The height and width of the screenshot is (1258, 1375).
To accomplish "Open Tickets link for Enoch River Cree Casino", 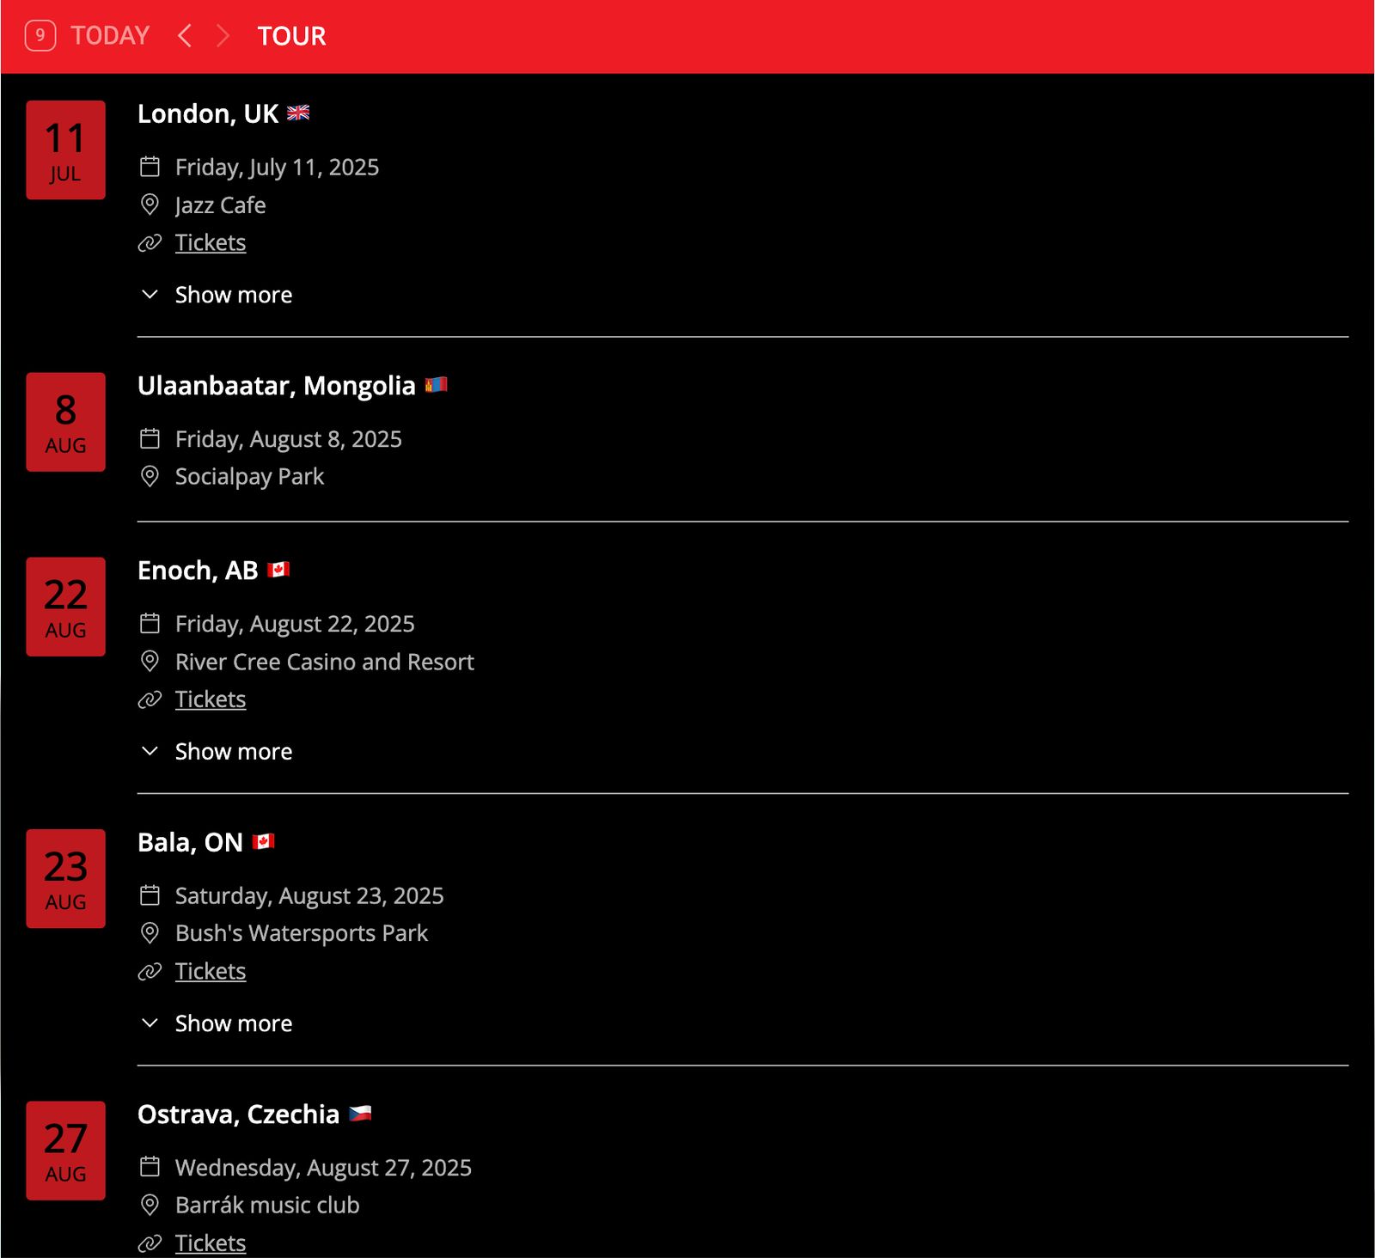I will pyautogui.click(x=211, y=699).
